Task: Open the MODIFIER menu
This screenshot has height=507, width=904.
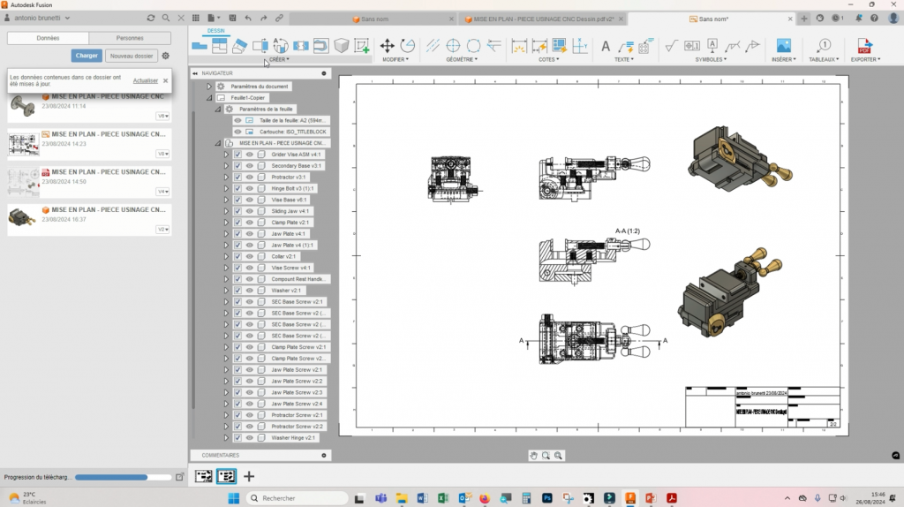Action: 395,59
